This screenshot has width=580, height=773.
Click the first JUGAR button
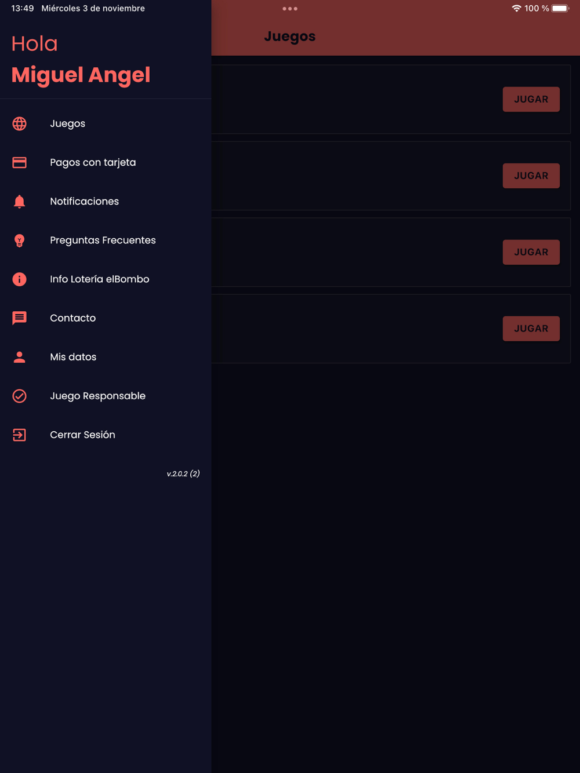(531, 99)
